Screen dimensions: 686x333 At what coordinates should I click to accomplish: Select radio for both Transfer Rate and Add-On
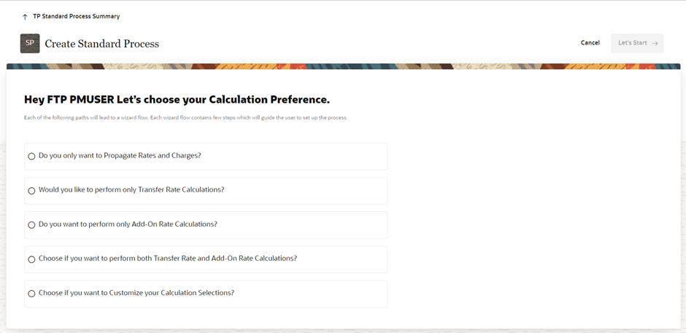coord(31,259)
